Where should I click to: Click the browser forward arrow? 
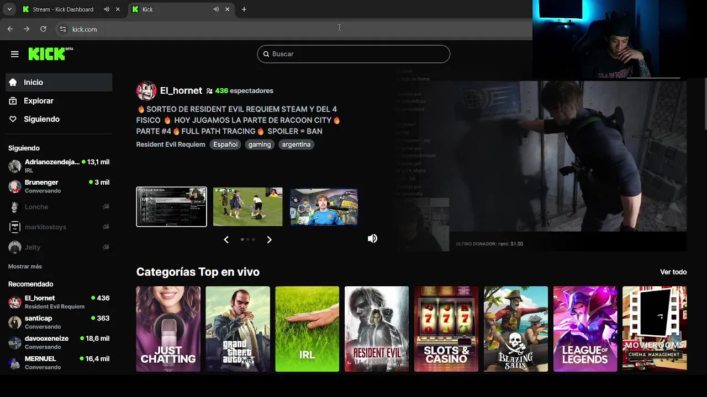(x=27, y=29)
